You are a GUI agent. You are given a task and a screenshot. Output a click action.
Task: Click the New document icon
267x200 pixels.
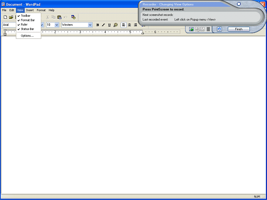(5, 17)
